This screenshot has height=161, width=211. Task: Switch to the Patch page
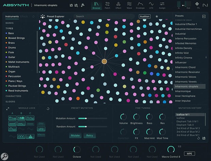108,5
